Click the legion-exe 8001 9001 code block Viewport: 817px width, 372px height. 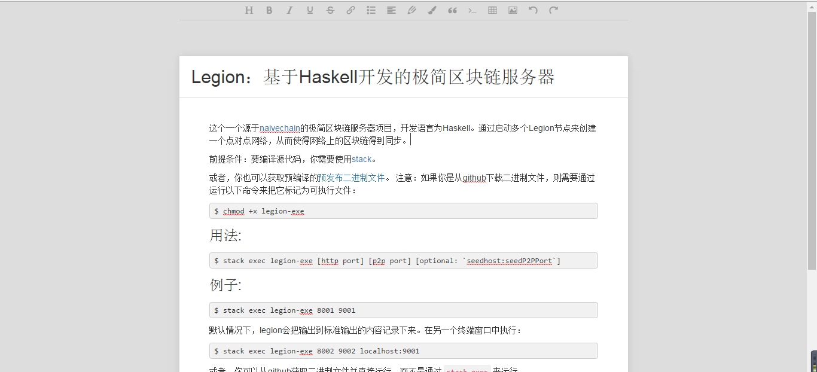click(x=404, y=310)
